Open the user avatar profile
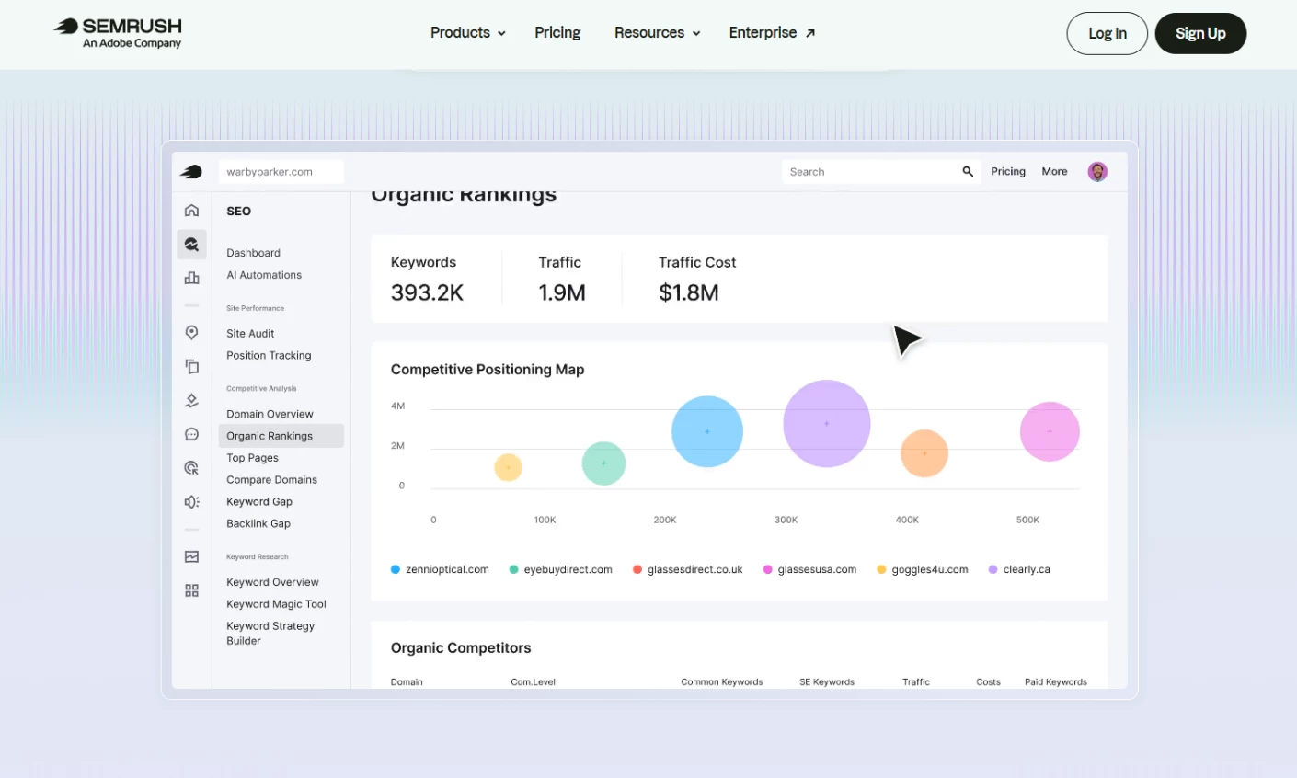 [x=1097, y=172]
